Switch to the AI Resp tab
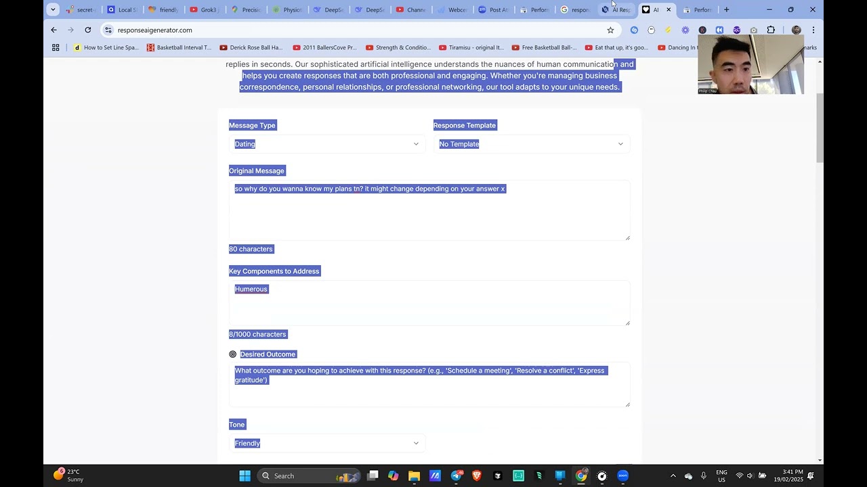The image size is (867, 487). 616,9
